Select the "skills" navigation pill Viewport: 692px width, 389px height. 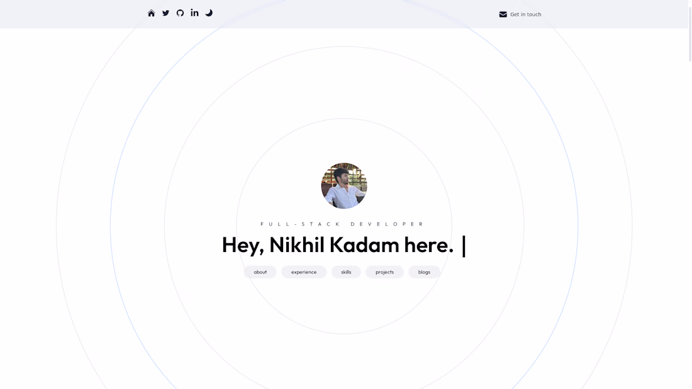[346, 272]
